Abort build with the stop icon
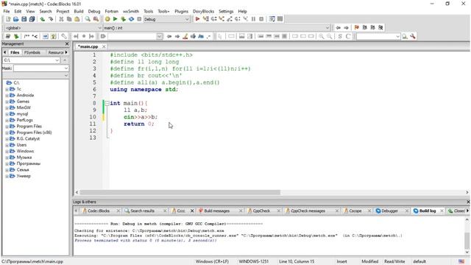The image size is (471, 265). (x=139, y=19)
